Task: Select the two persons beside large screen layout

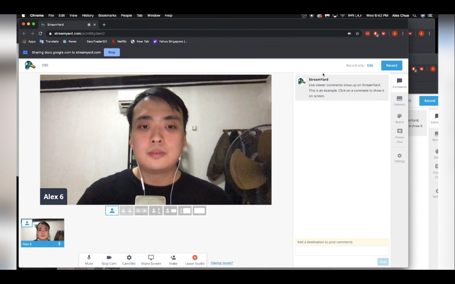Action: tap(184, 211)
